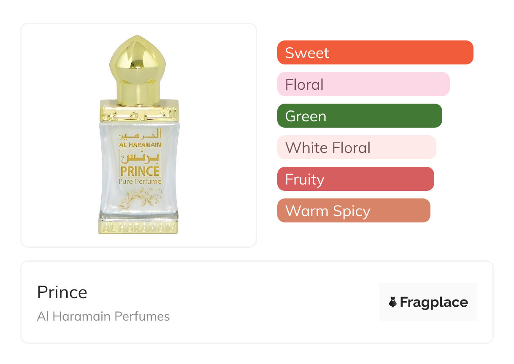Select the Warm Spicy accord bar

click(353, 211)
